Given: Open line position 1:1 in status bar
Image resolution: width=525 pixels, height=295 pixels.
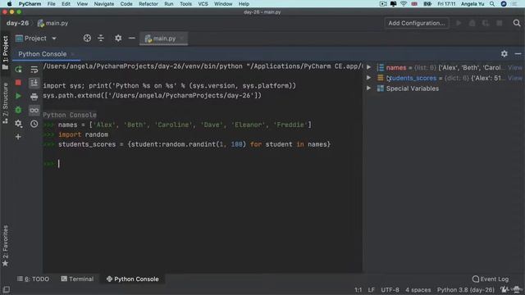Looking at the screenshot, I should pyautogui.click(x=358, y=289).
